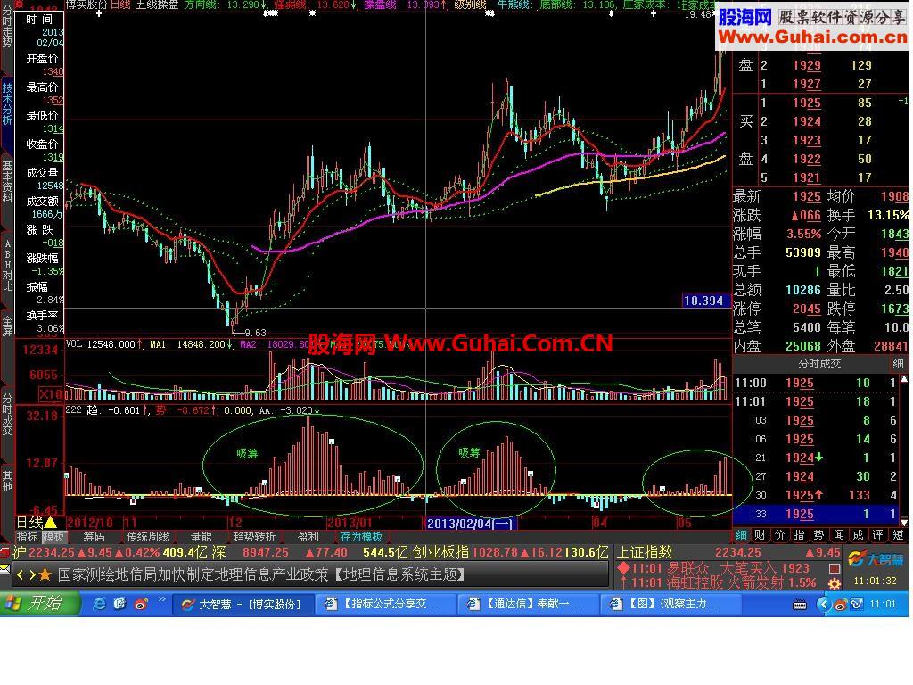Switch to the 财 tab in right panel
The width and height of the screenshot is (913, 685).
tap(759, 535)
